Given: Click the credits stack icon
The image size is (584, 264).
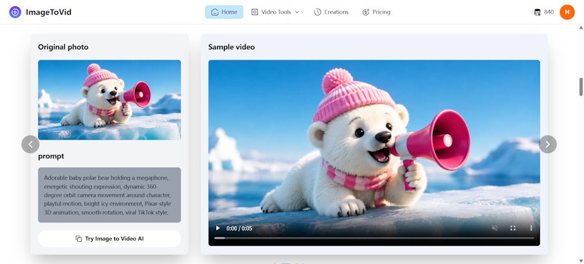Looking at the screenshot, I should tap(537, 12).
